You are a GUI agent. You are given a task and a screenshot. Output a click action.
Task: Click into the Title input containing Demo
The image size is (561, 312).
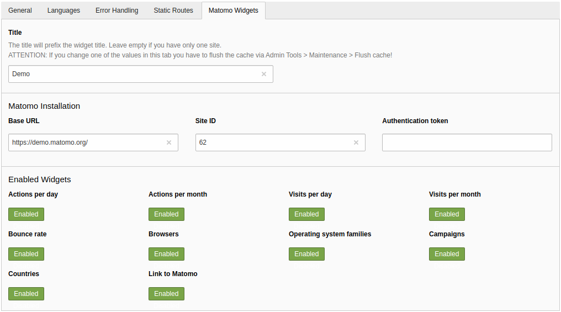[x=141, y=74]
